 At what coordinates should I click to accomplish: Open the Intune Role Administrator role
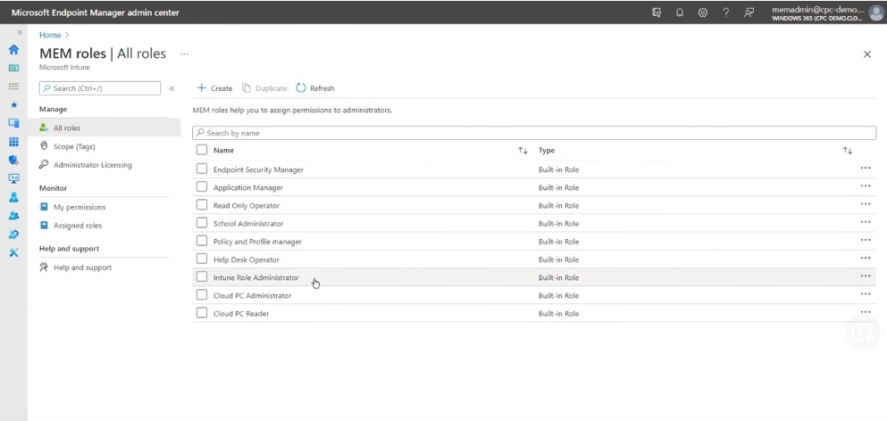[x=255, y=277]
